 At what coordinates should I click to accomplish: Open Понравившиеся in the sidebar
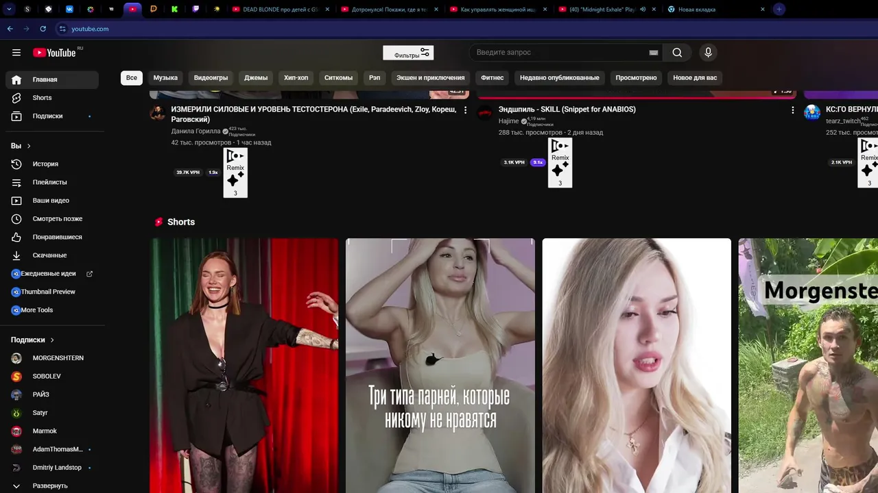(x=52, y=237)
